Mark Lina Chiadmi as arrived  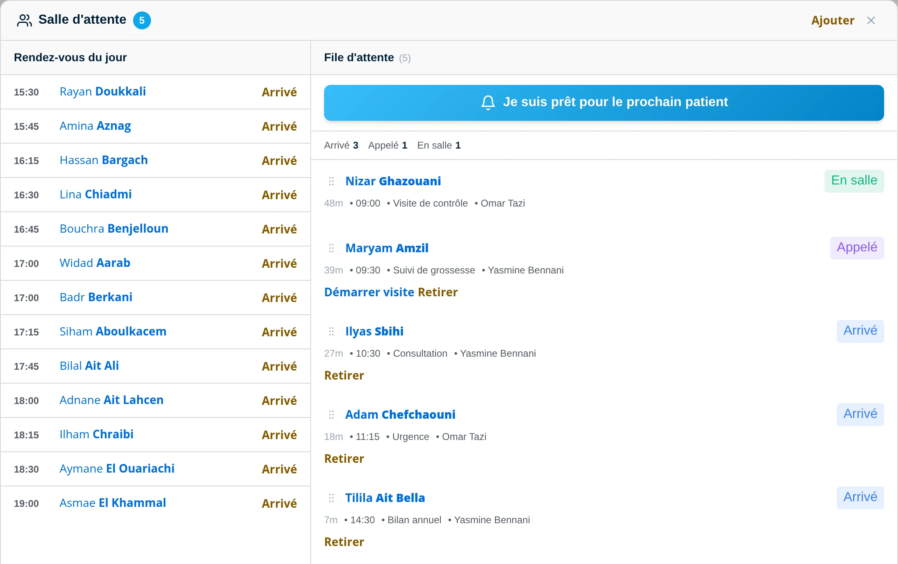(x=279, y=195)
